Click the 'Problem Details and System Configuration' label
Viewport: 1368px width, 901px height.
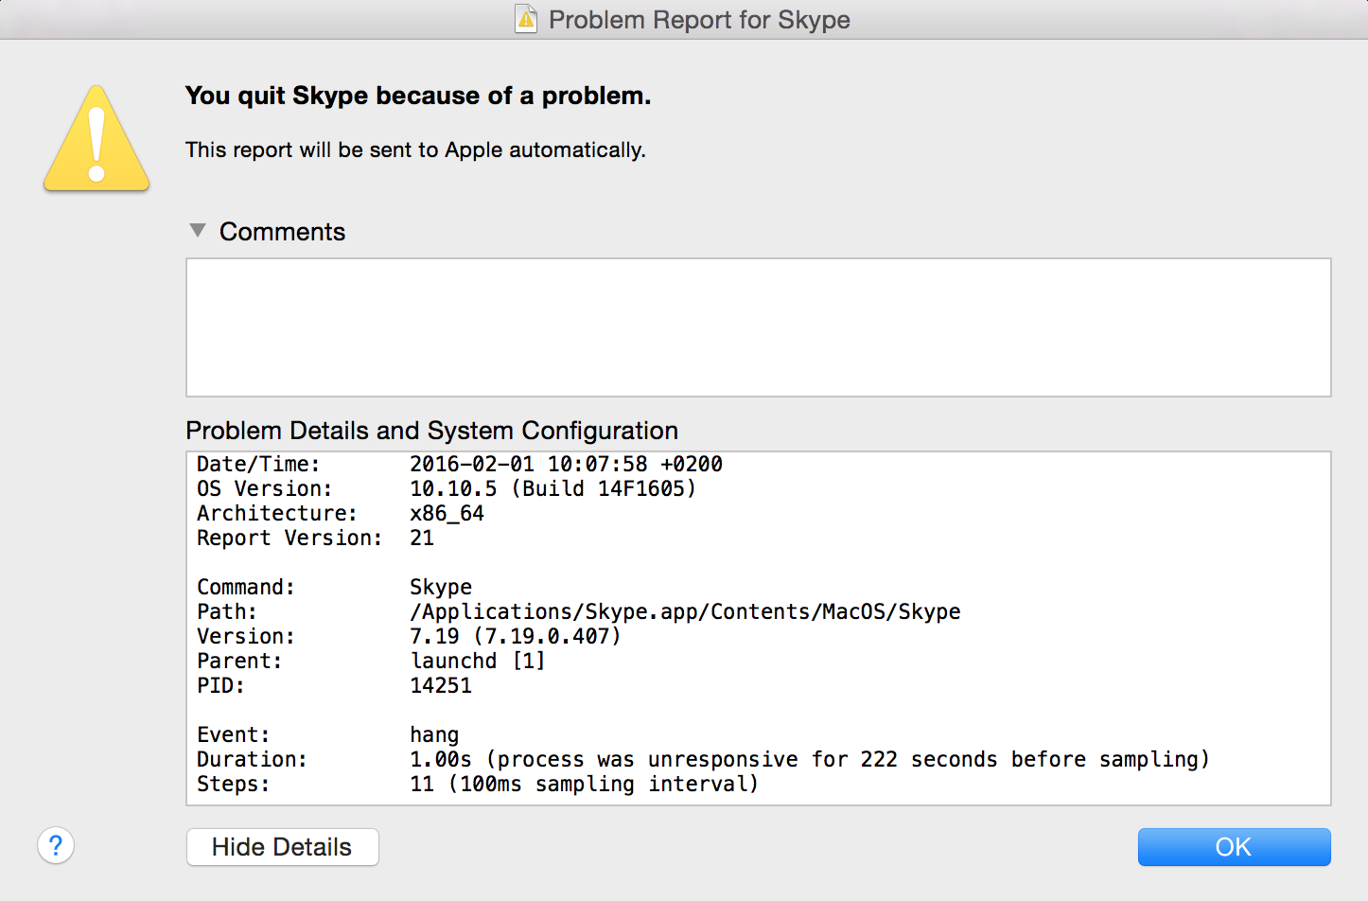(x=431, y=431)
